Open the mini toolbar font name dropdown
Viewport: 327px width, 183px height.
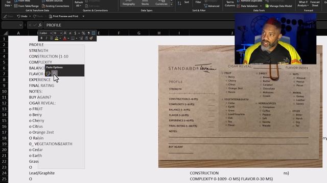coord(51,33)
